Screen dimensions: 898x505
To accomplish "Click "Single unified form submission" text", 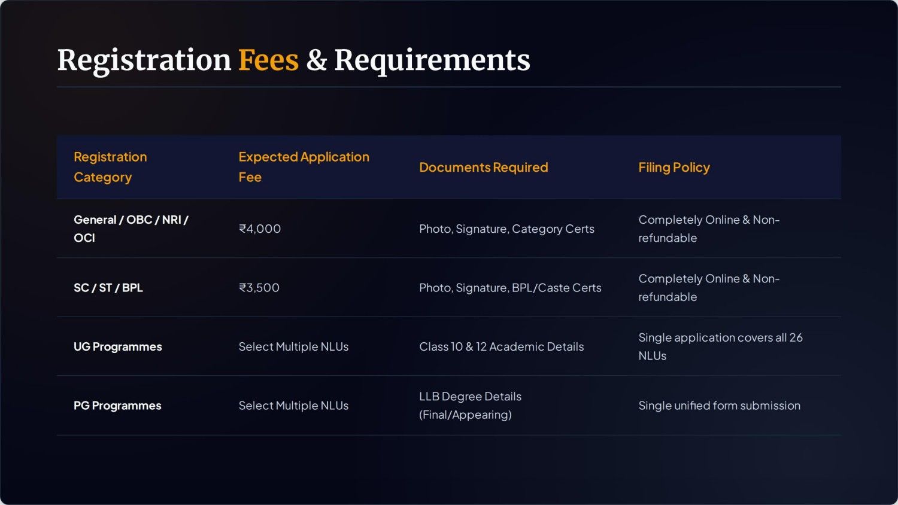I will pos(719,406).
